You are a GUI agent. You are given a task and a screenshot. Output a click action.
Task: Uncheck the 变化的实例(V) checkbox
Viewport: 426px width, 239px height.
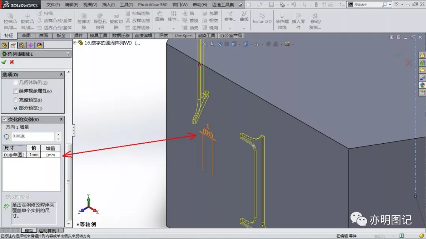click(5, 119)
